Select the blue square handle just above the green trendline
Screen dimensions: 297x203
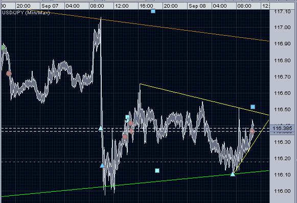(157, 171)
